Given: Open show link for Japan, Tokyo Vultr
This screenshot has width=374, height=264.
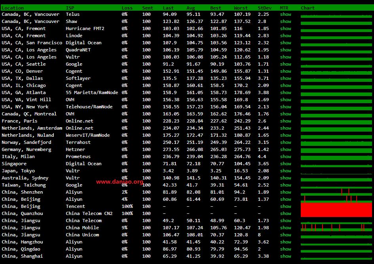Looking at the screenshot, I should (285, 171).
